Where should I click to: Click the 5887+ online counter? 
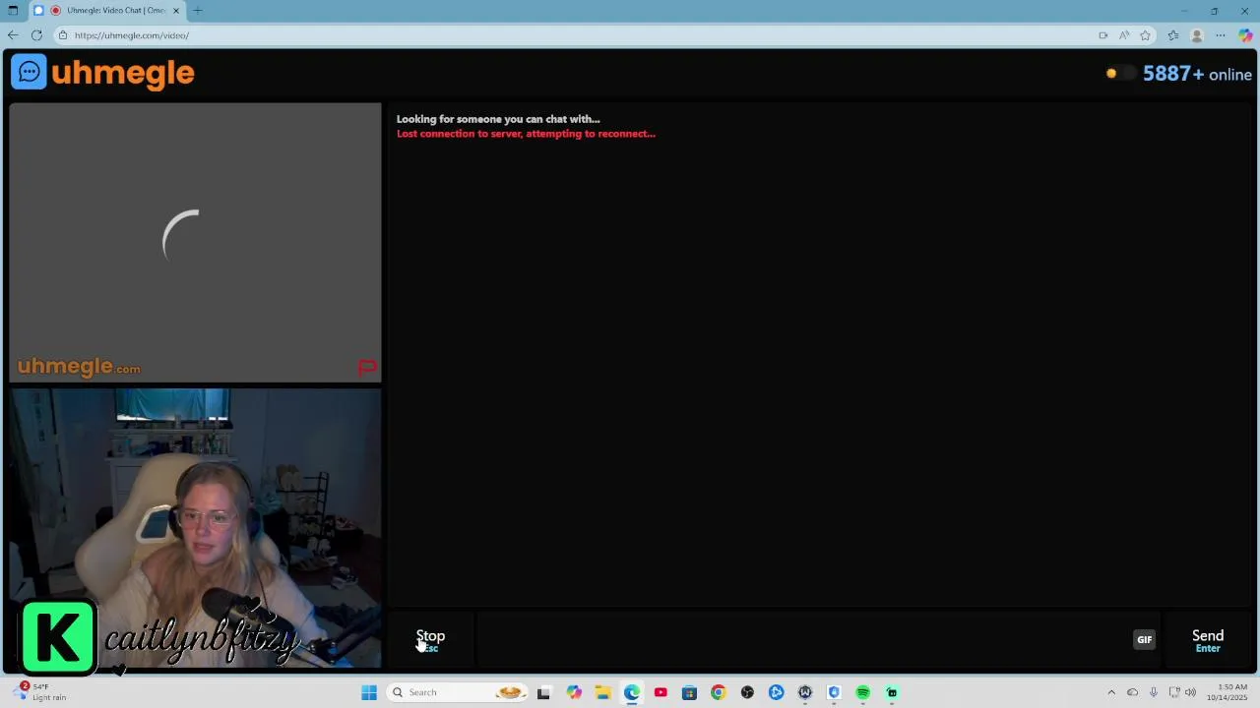pyautogui.click(x=1197, y=74)
